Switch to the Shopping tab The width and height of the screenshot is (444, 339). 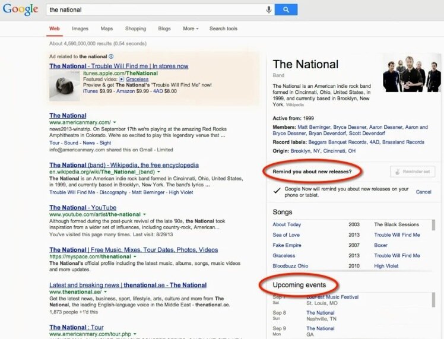point(135,28)
